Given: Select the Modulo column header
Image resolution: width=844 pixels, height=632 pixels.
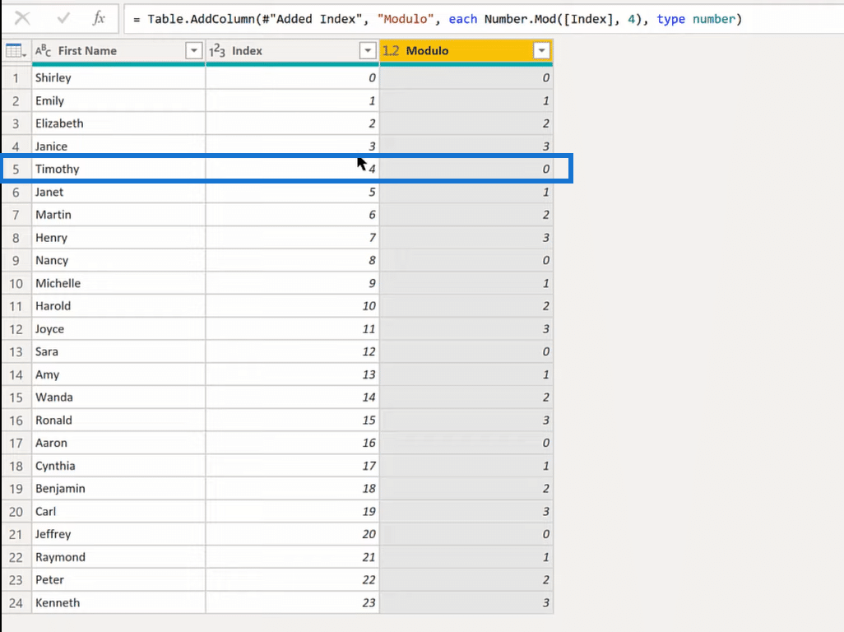Looking at the screenshot, I should (x=466, y=50).
